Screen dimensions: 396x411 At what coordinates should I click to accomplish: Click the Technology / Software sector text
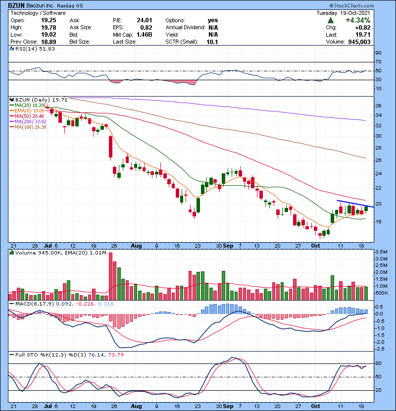(38, 13)
